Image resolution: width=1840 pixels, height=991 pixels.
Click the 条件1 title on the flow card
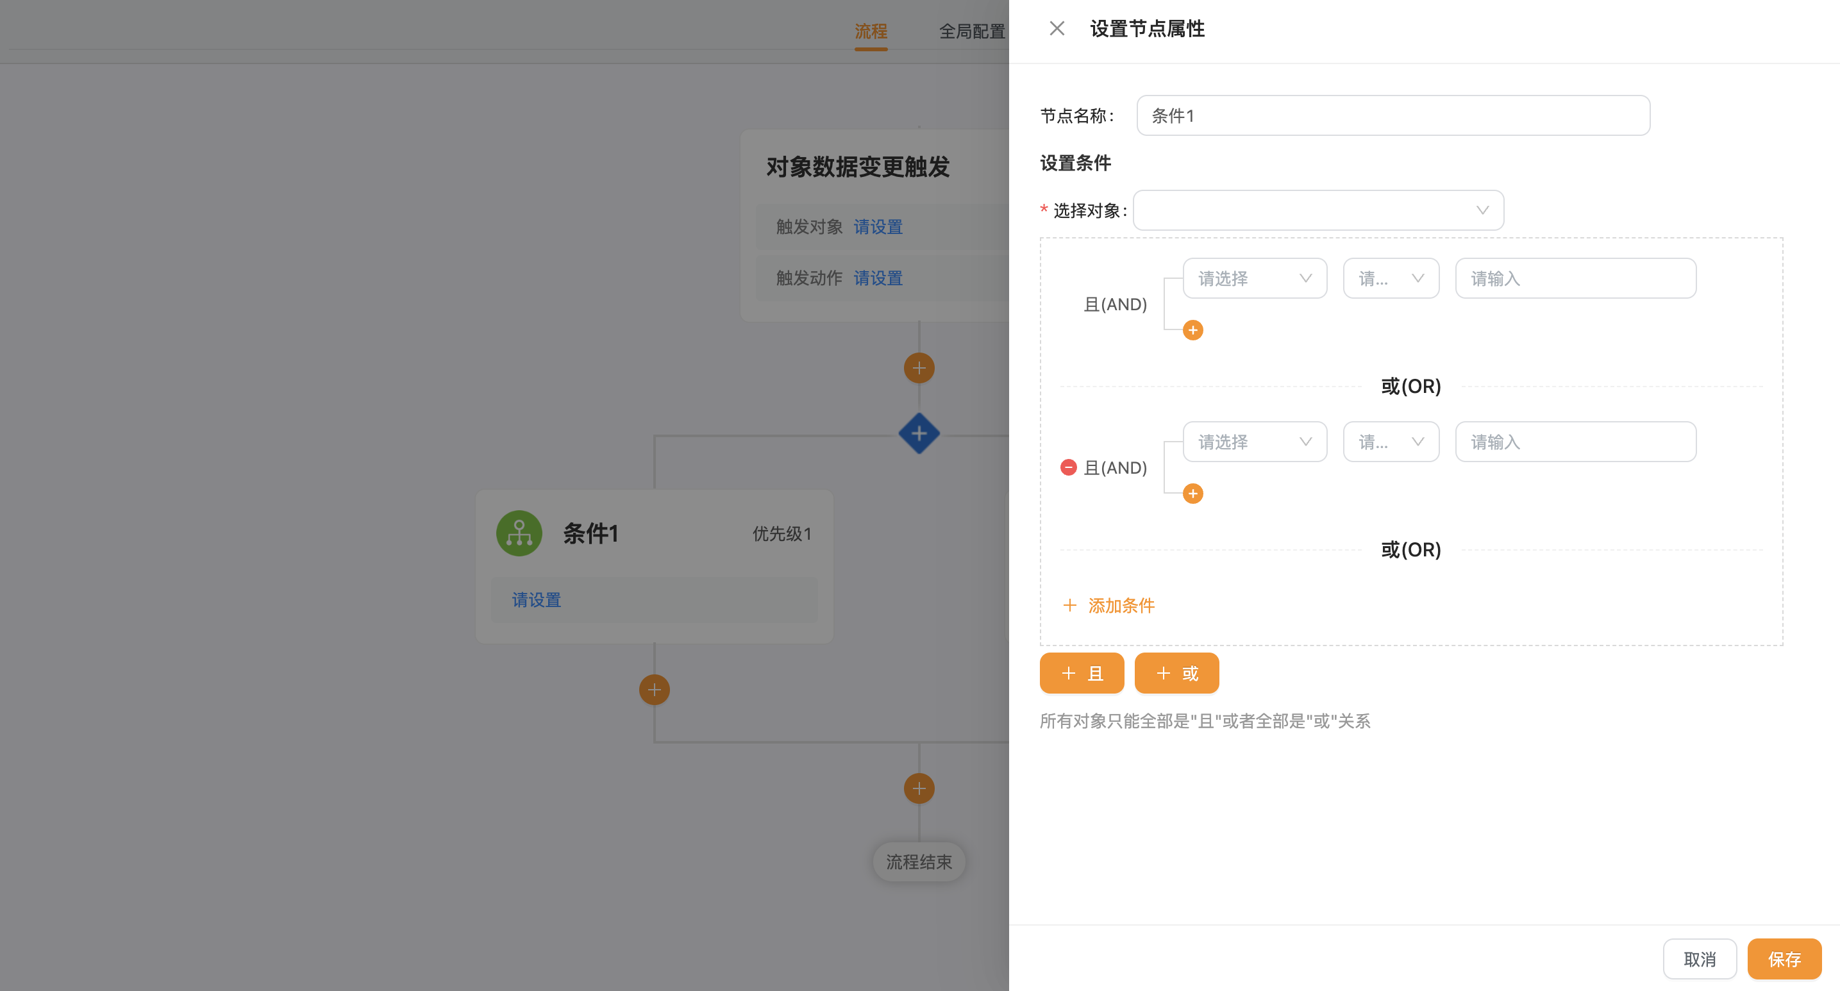click(590, 533)
